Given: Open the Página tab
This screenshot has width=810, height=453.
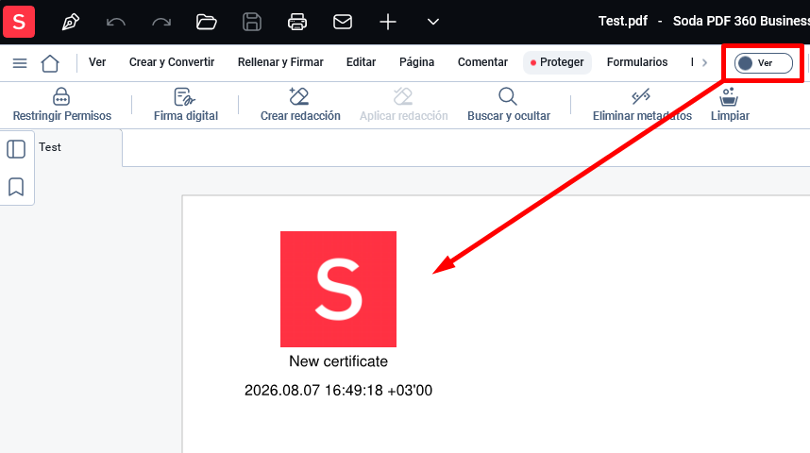Looking at the screenshot, I should click(x=417, y=62).
